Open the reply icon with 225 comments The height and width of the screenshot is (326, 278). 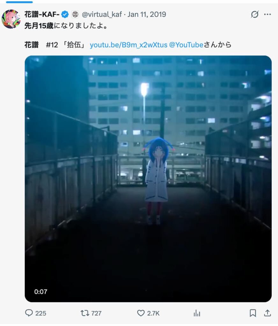coord(29,313)
